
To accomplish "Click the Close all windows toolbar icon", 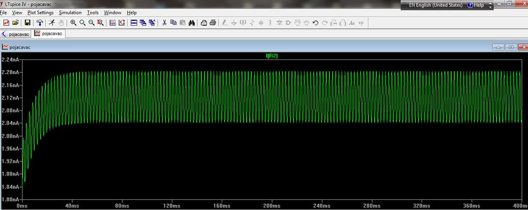I will point(152,23).
